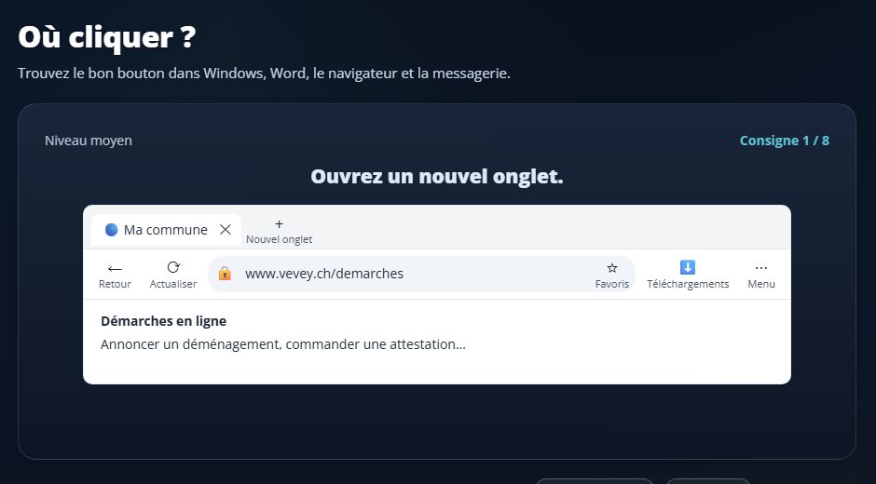The height and width of the screenshot is (484, 876).
Task: Click the Consigne 1 / 8 counter
Action: coord(785,141)
